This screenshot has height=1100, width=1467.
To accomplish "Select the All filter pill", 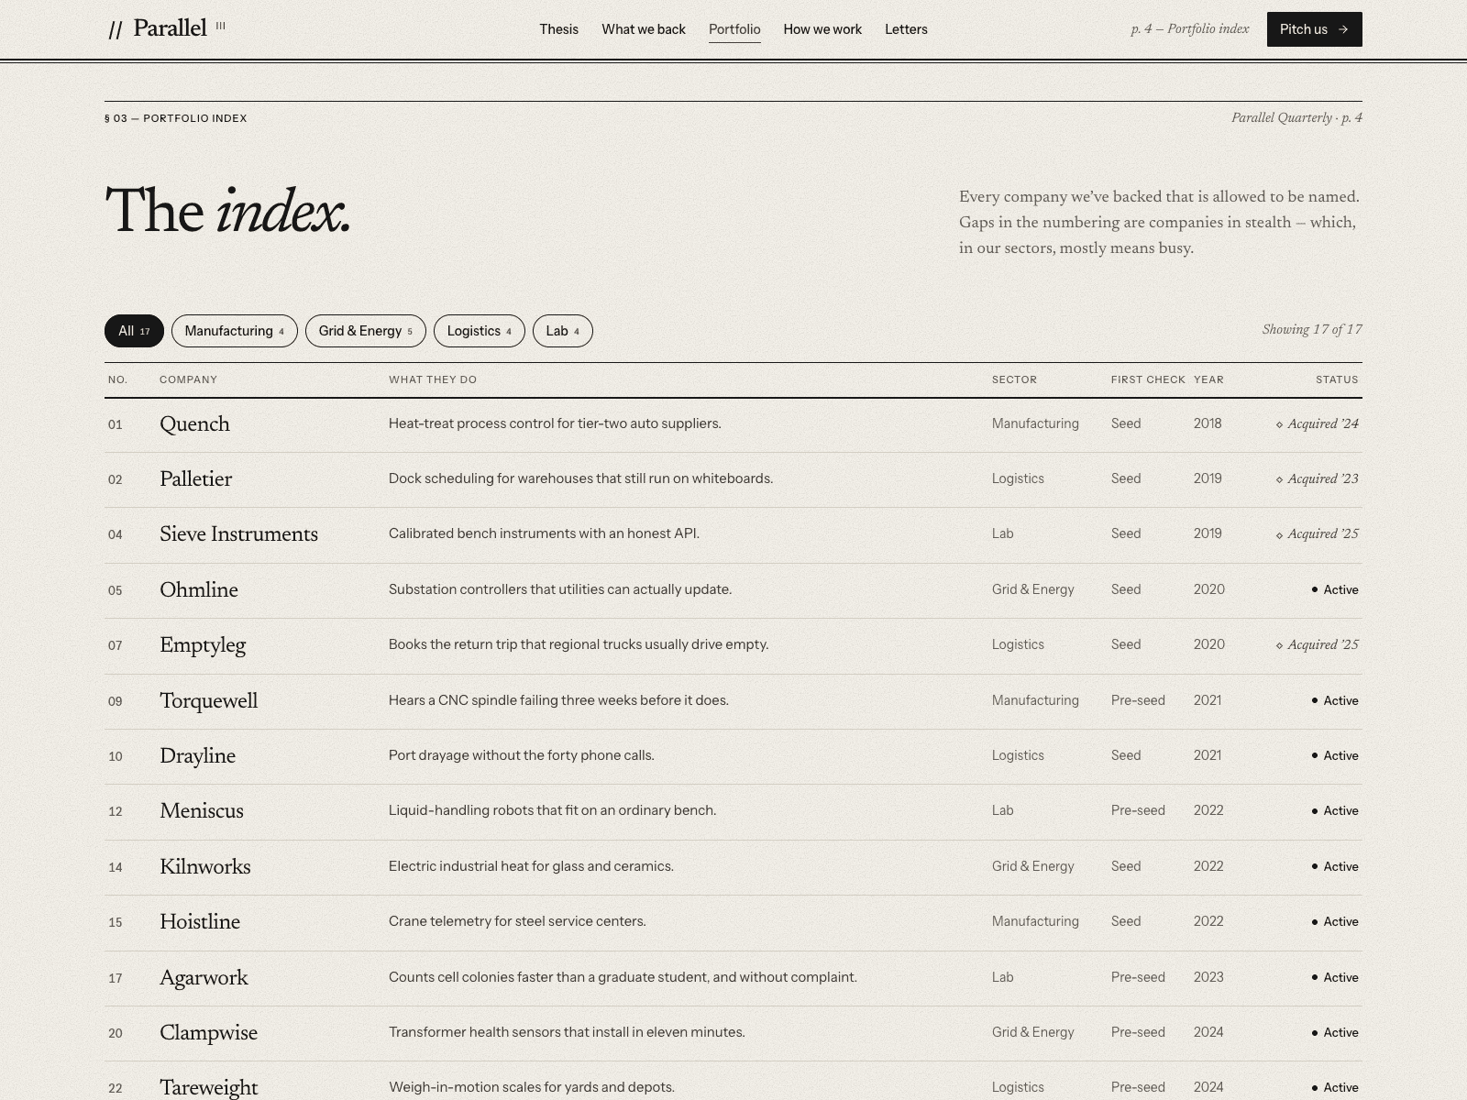I will [134, 331].
